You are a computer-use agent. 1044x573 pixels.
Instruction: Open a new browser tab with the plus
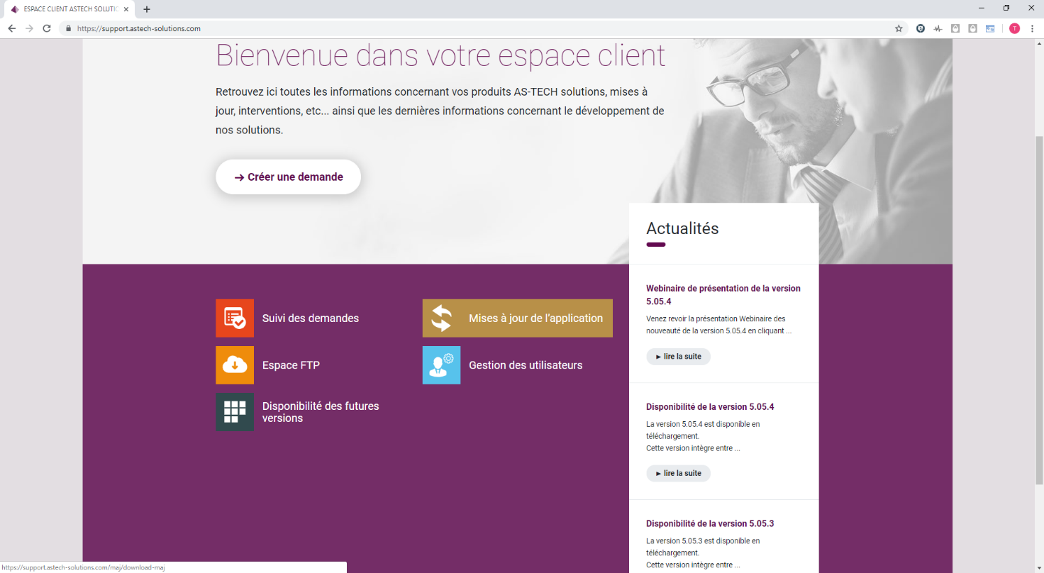[x=146, y=9]
